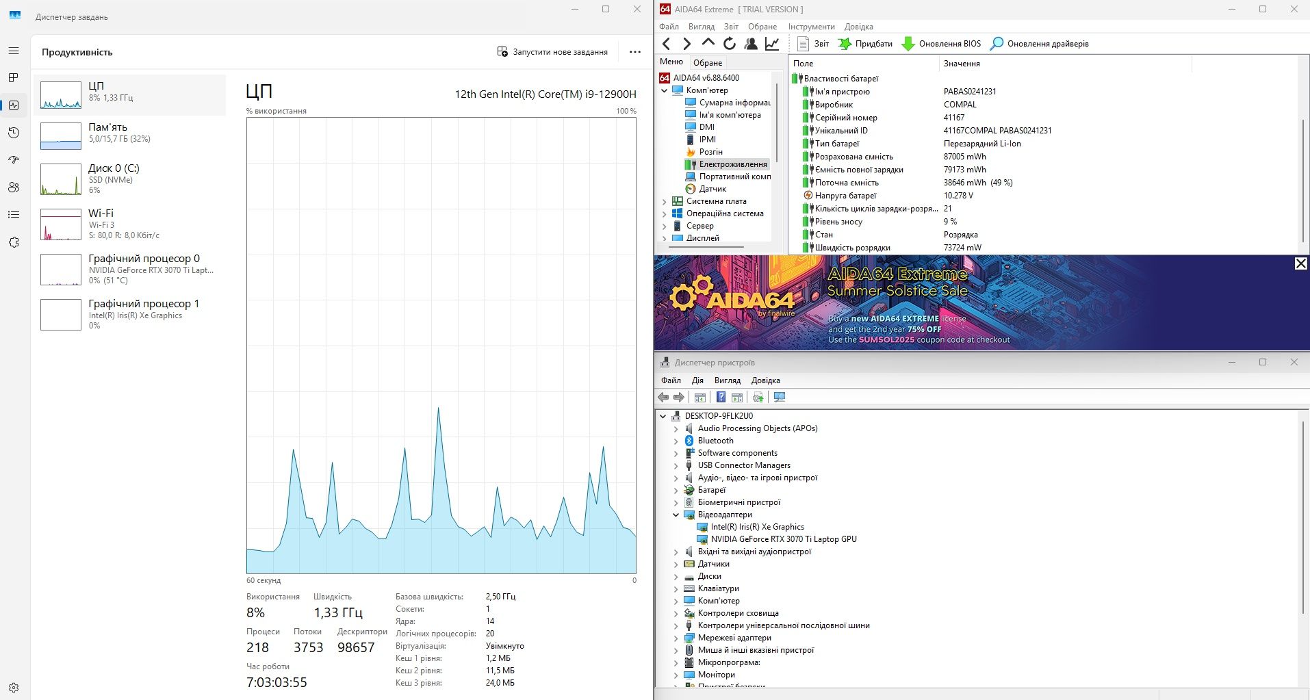Select Електроживлення in AIDA64 tree
Image resolution: width=1310 pixels, height=700 pixels.
tap(725, 164)
